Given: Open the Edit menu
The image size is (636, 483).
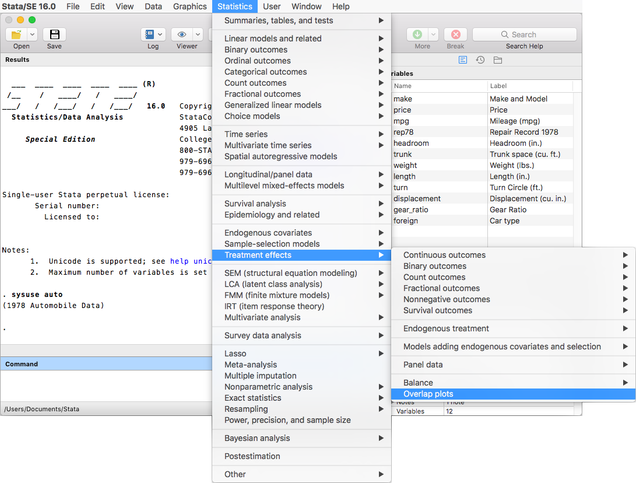Looking at the screenshot, I should point(97,6).
